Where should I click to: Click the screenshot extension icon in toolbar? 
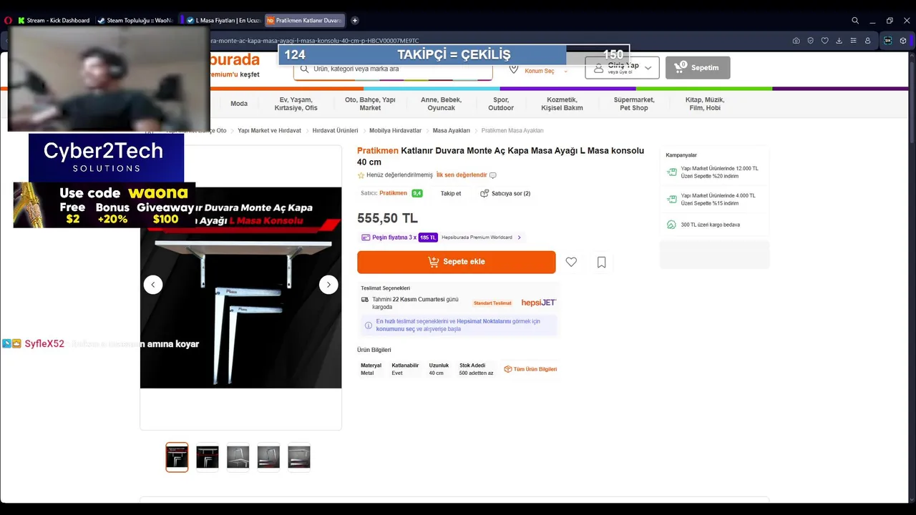click(x=888, y=41)
